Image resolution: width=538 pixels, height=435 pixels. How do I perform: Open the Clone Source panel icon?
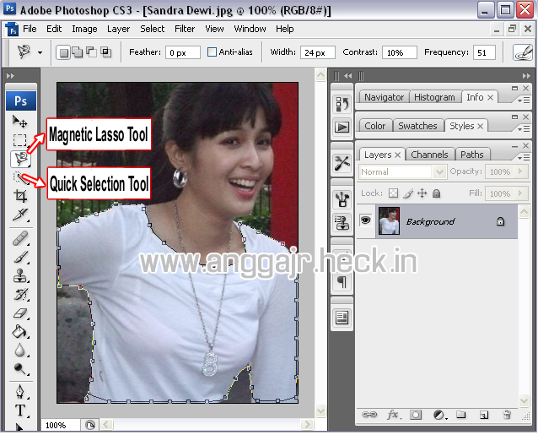tap(342, 223)
